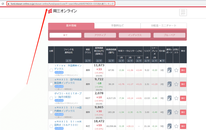Viewport: 206px width, 130px height.
Task: Sort descending by 売れ筋 ranking
Action: coord(163,61)
